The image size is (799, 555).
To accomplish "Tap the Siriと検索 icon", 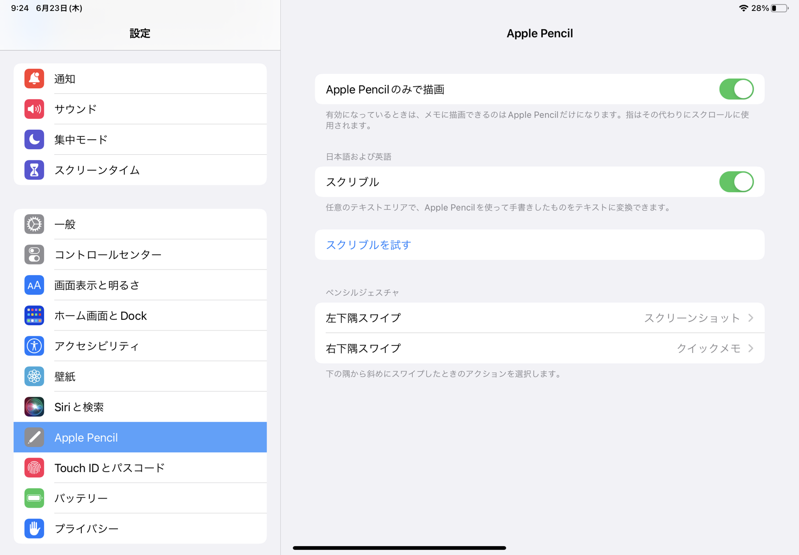I will pos(34,407).
